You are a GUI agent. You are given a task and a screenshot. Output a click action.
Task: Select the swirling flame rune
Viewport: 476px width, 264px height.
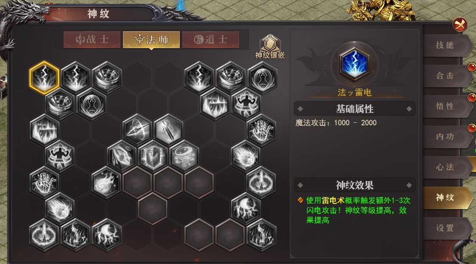[106, 182]
